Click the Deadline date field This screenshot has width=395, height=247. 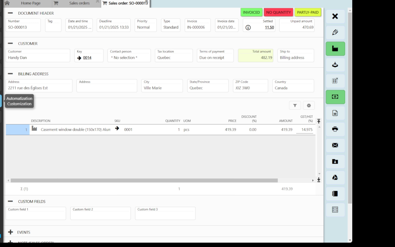click(114, 25)
